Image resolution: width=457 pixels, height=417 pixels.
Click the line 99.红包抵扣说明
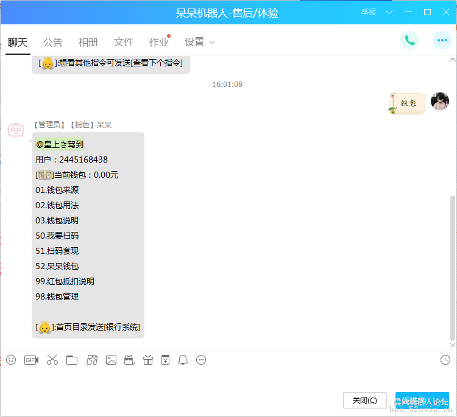[65, 281]
